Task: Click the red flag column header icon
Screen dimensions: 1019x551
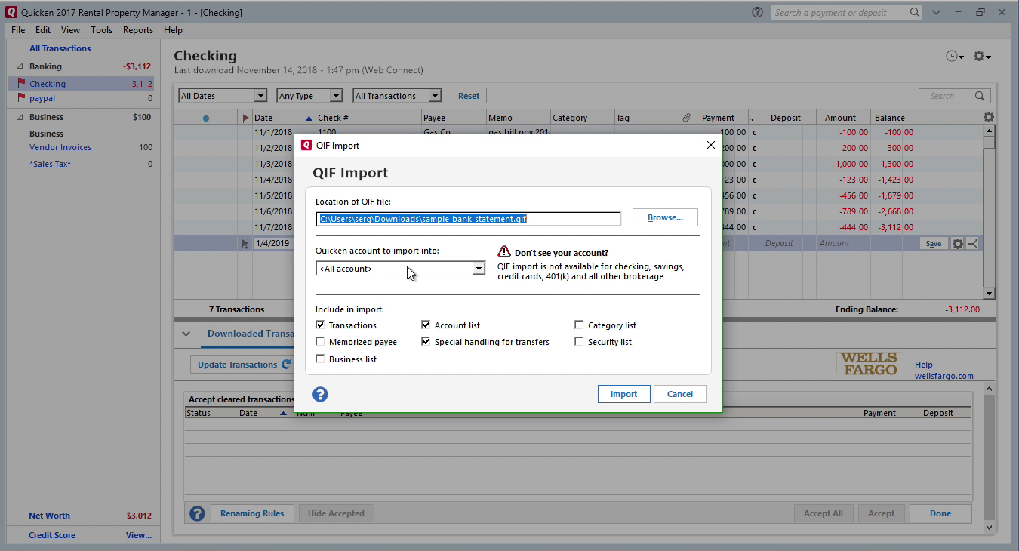Action: tap(245, 118)
